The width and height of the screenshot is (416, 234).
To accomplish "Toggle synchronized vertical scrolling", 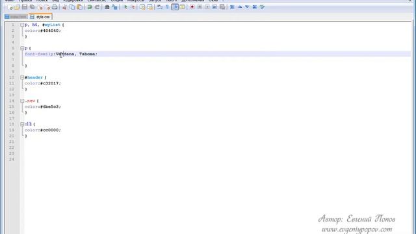I will click(x=142, y=7).
